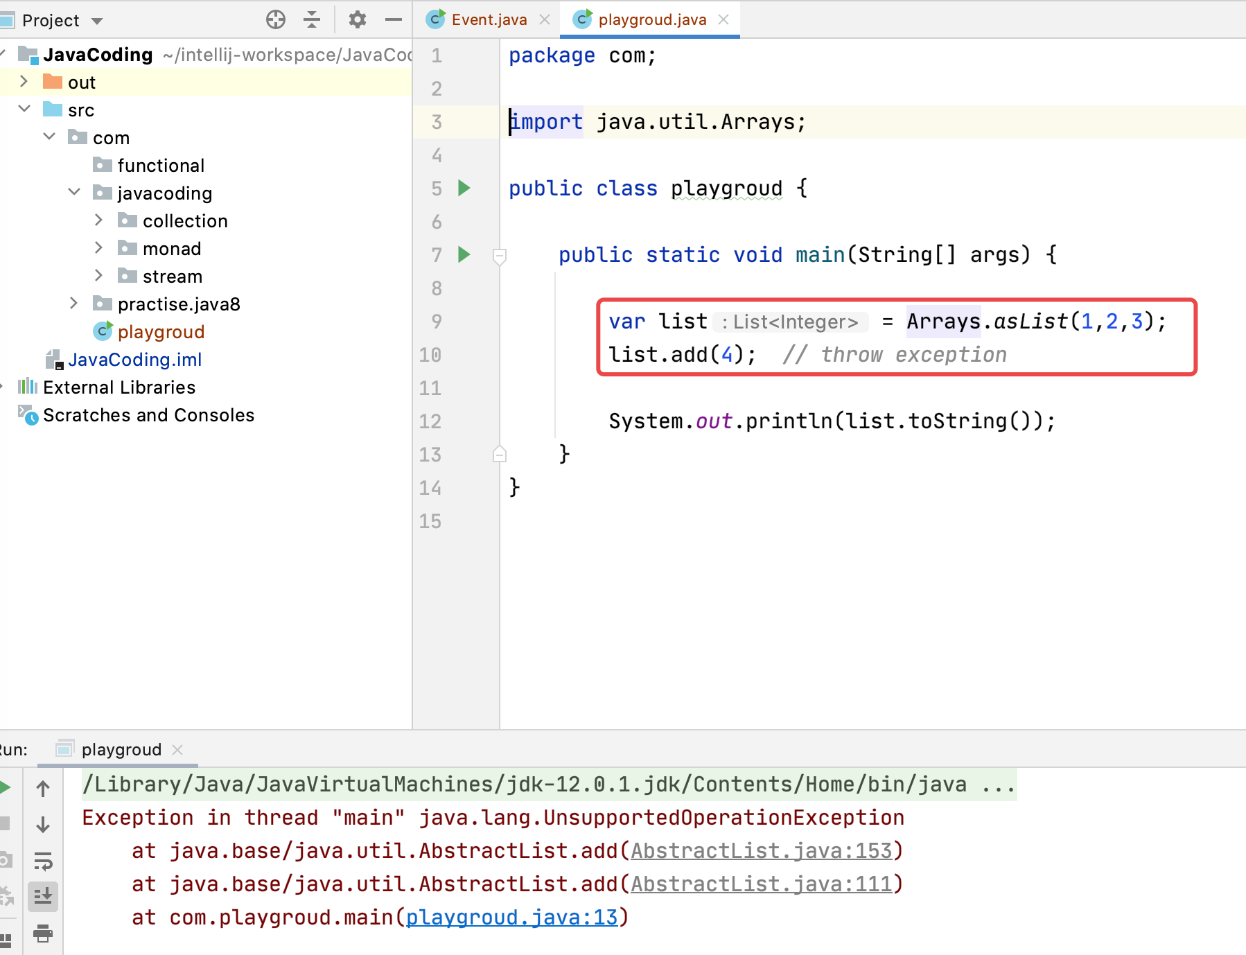Viewport: 1246px width, 955px height.
Task: Open the Project view dropdown
Action: tap(97, 21)
